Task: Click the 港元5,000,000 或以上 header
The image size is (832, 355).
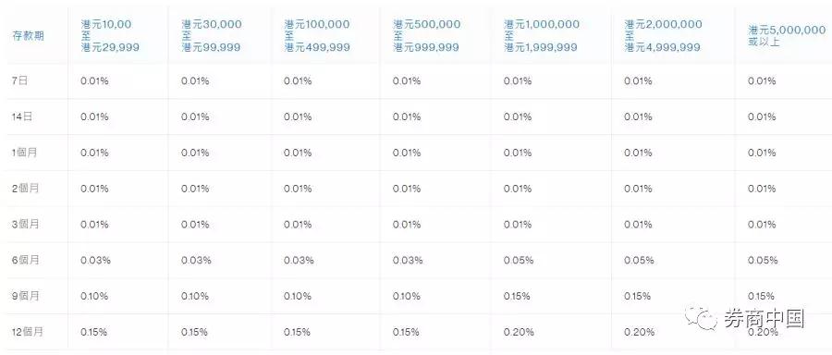Action: (787, 36)
